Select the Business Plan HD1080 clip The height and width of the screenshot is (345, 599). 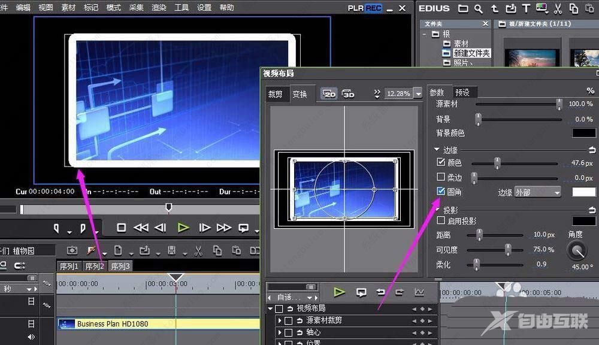coord(159,324)
